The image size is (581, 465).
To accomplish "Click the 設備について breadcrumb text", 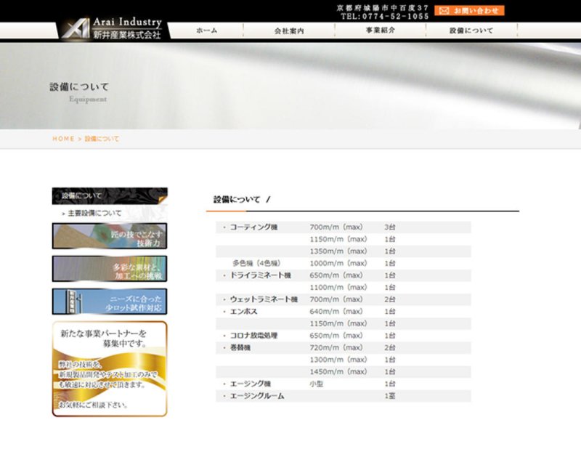I will tap(102, 139).
